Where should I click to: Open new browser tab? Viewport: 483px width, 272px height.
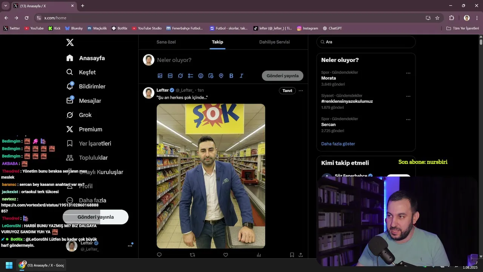[x=83, y=6]
